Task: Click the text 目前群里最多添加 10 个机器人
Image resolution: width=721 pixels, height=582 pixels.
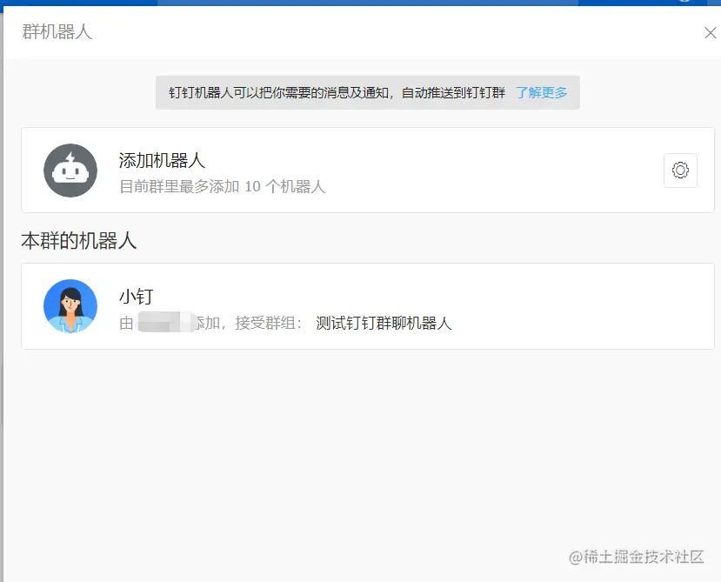Action: 210,184
